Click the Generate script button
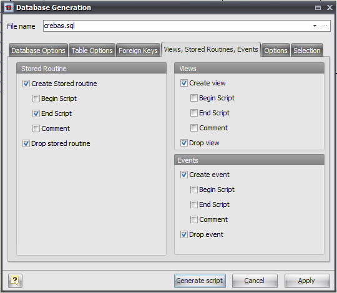 (200, 281)
